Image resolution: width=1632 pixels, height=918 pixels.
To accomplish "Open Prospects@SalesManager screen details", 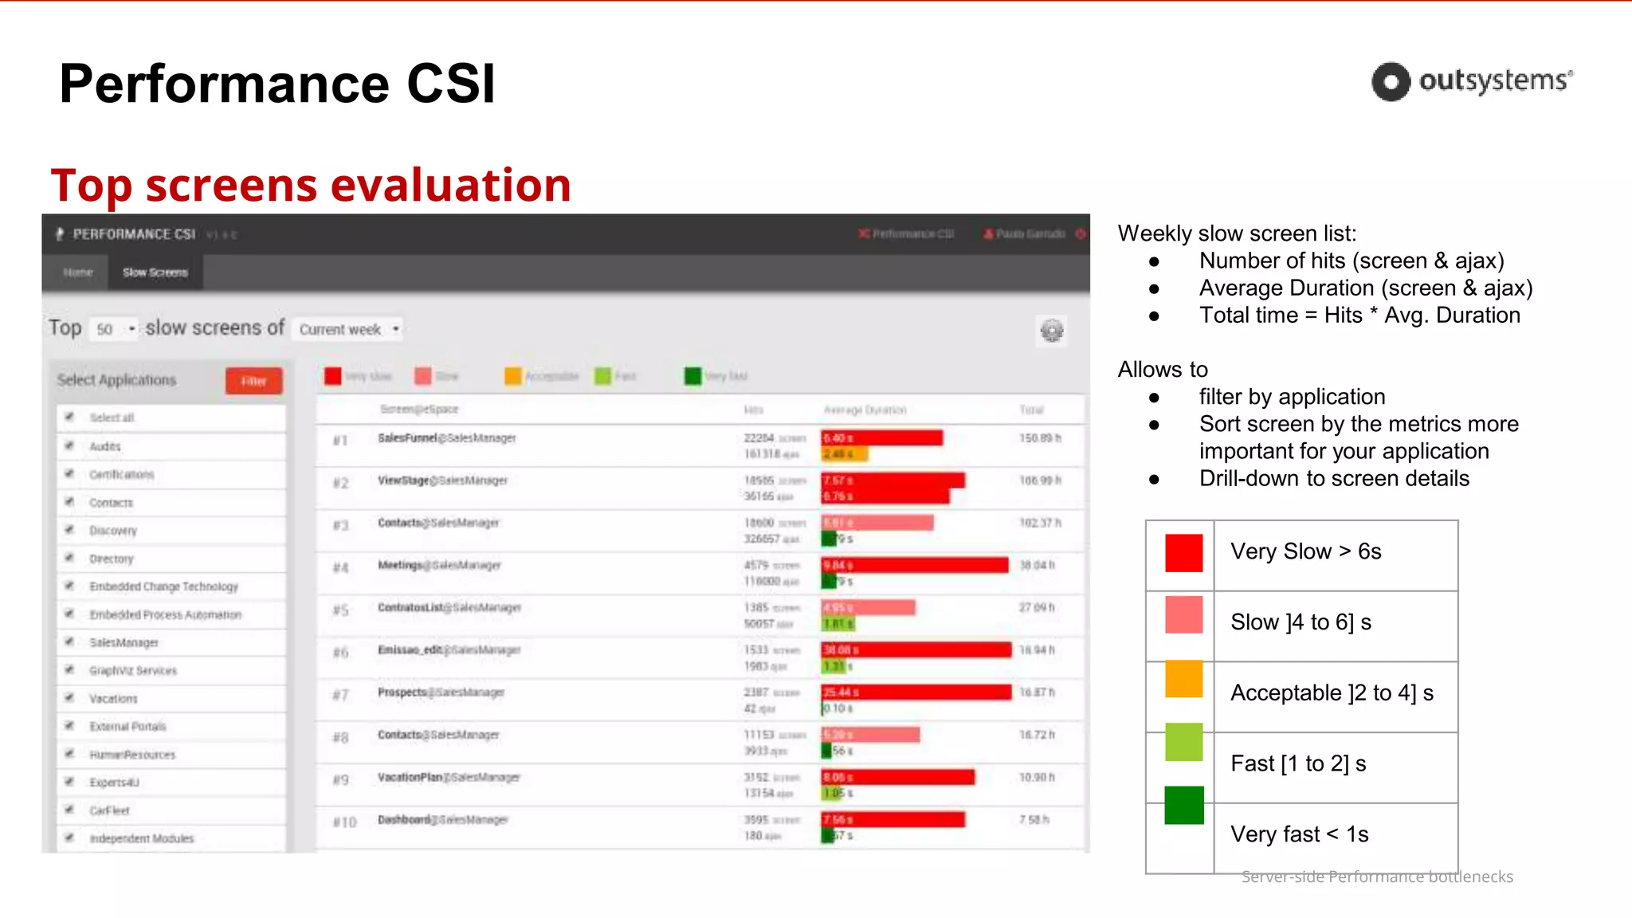I will pyautogui.click(x=441, y=692).
